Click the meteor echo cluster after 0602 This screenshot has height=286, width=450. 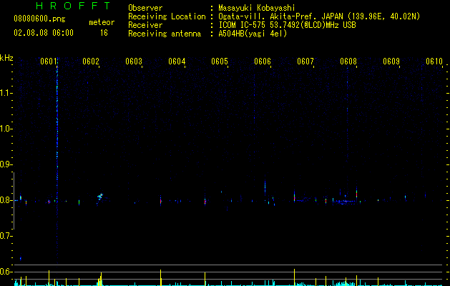100,197
